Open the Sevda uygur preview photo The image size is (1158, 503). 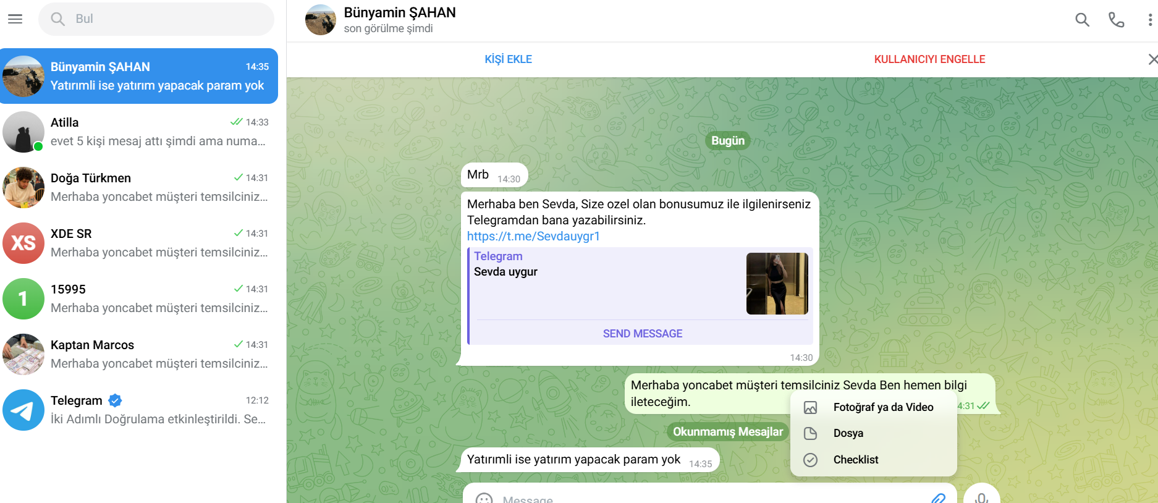777,284
